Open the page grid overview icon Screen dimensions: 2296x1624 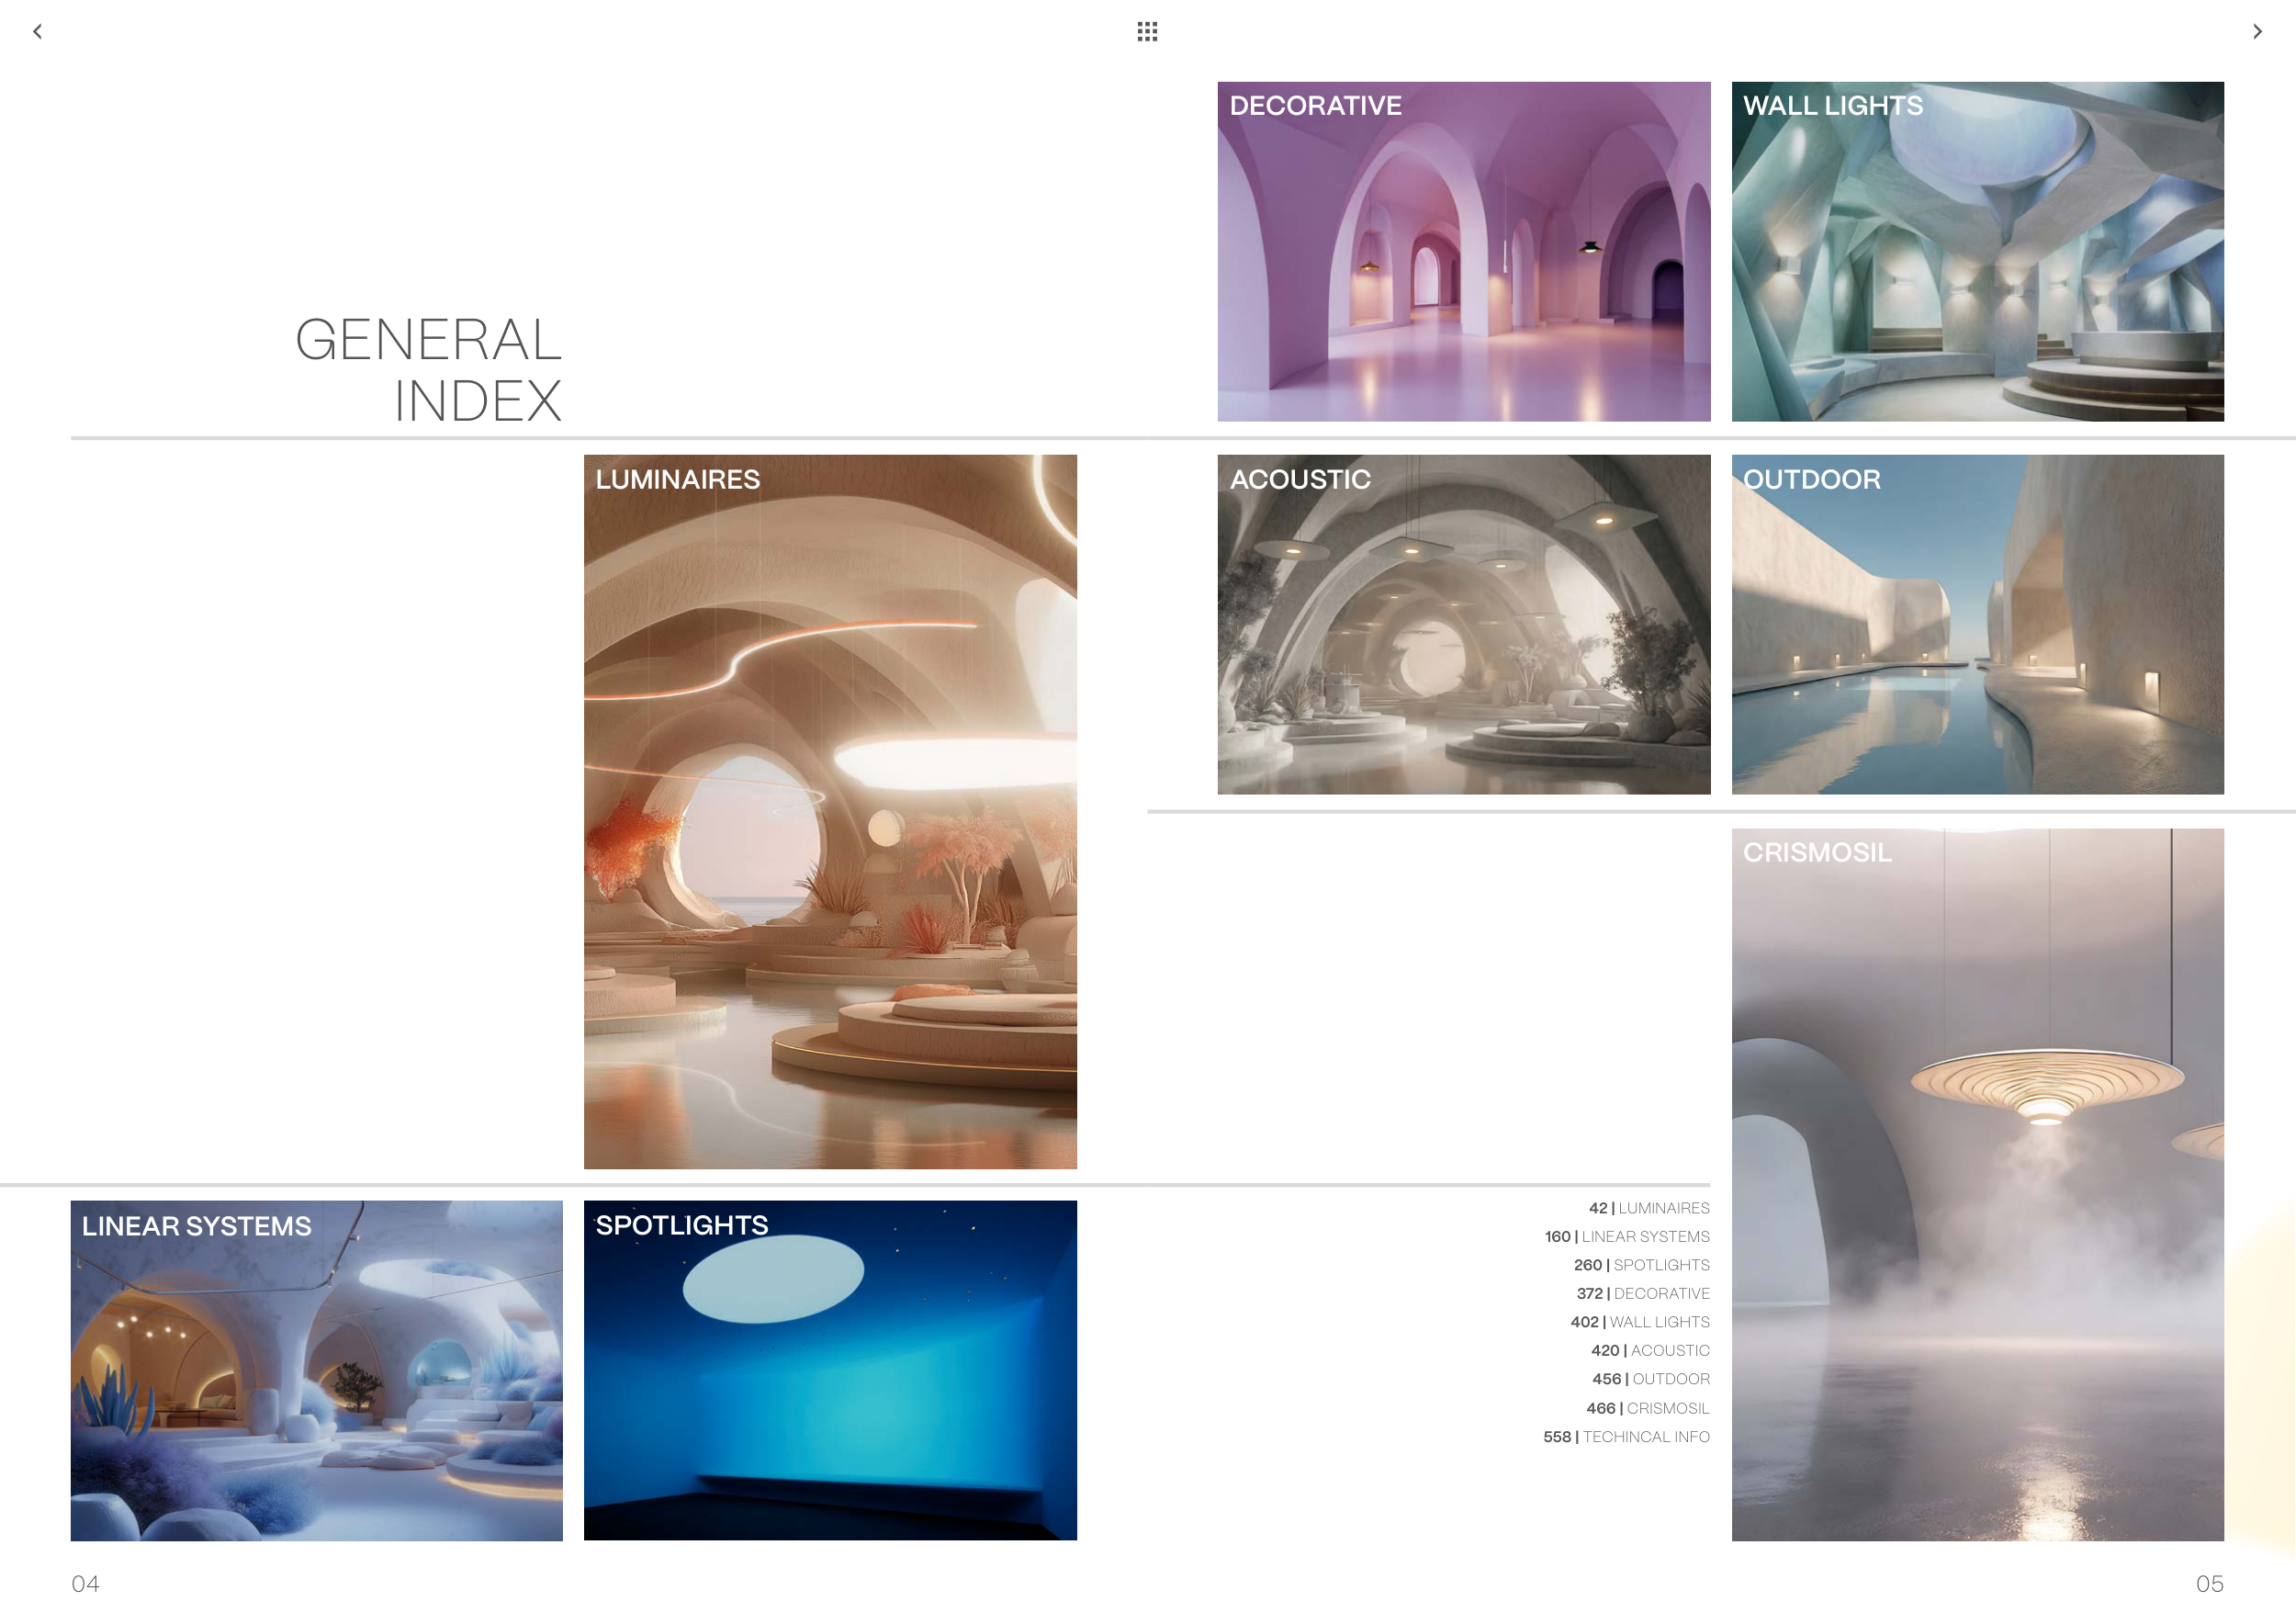pos(1147,32)
